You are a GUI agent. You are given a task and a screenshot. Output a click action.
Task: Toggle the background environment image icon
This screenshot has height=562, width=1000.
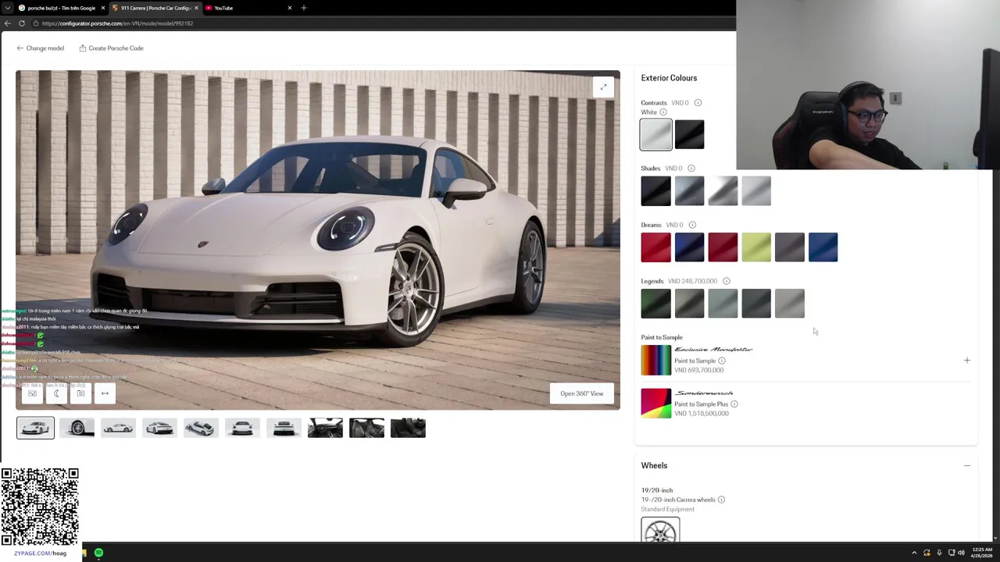(x=32, y=393)
